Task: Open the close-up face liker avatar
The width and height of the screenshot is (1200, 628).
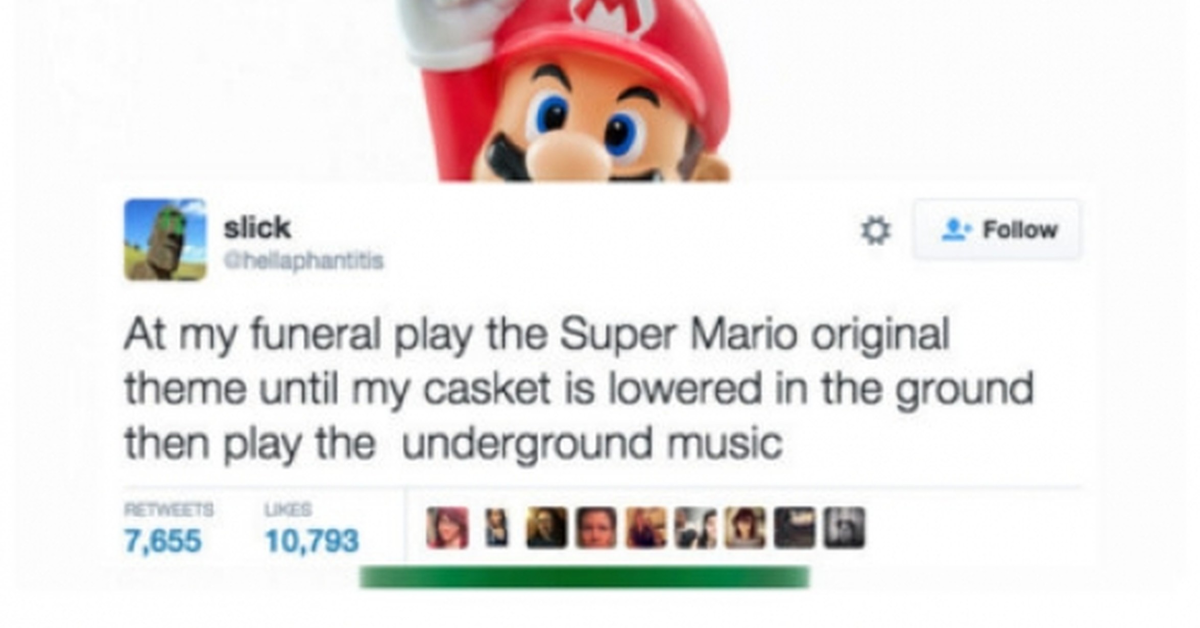Action: pyautogui.click(x=596, y=528)
